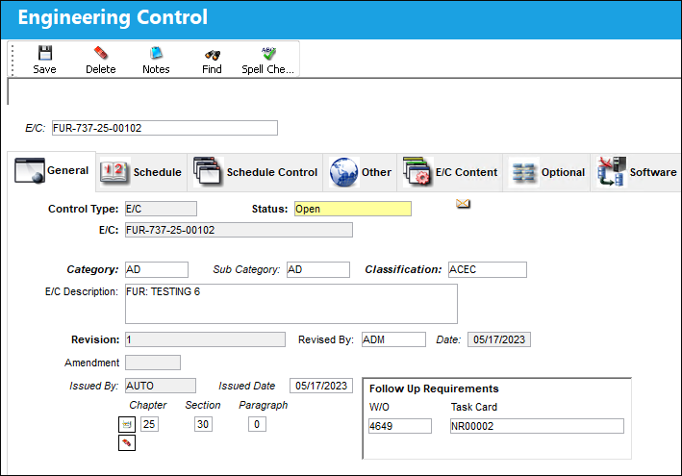Click the Paragraph field showing 0
The image size is (682, 476).
(257, 424)
